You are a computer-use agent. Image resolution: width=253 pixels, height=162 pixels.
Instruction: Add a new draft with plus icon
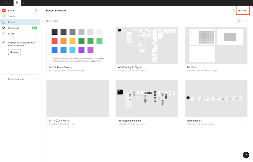(36, 34)
